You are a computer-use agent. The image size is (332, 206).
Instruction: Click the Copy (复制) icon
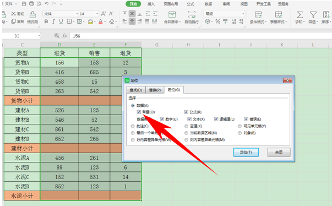point(13,21)
